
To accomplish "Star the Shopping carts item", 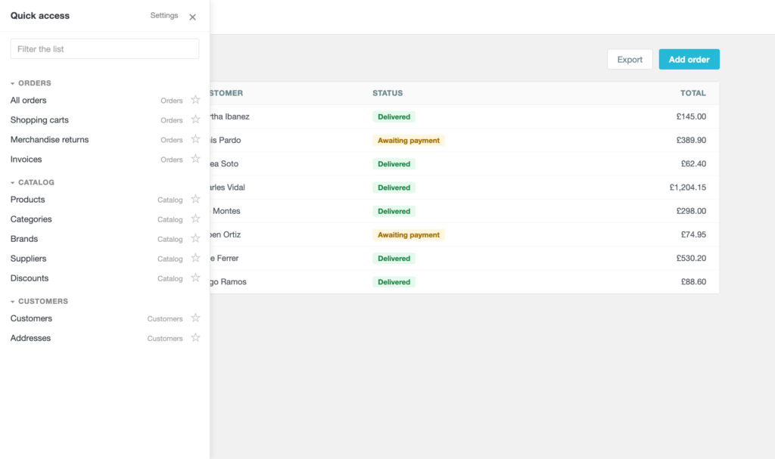I will point(196,119).
